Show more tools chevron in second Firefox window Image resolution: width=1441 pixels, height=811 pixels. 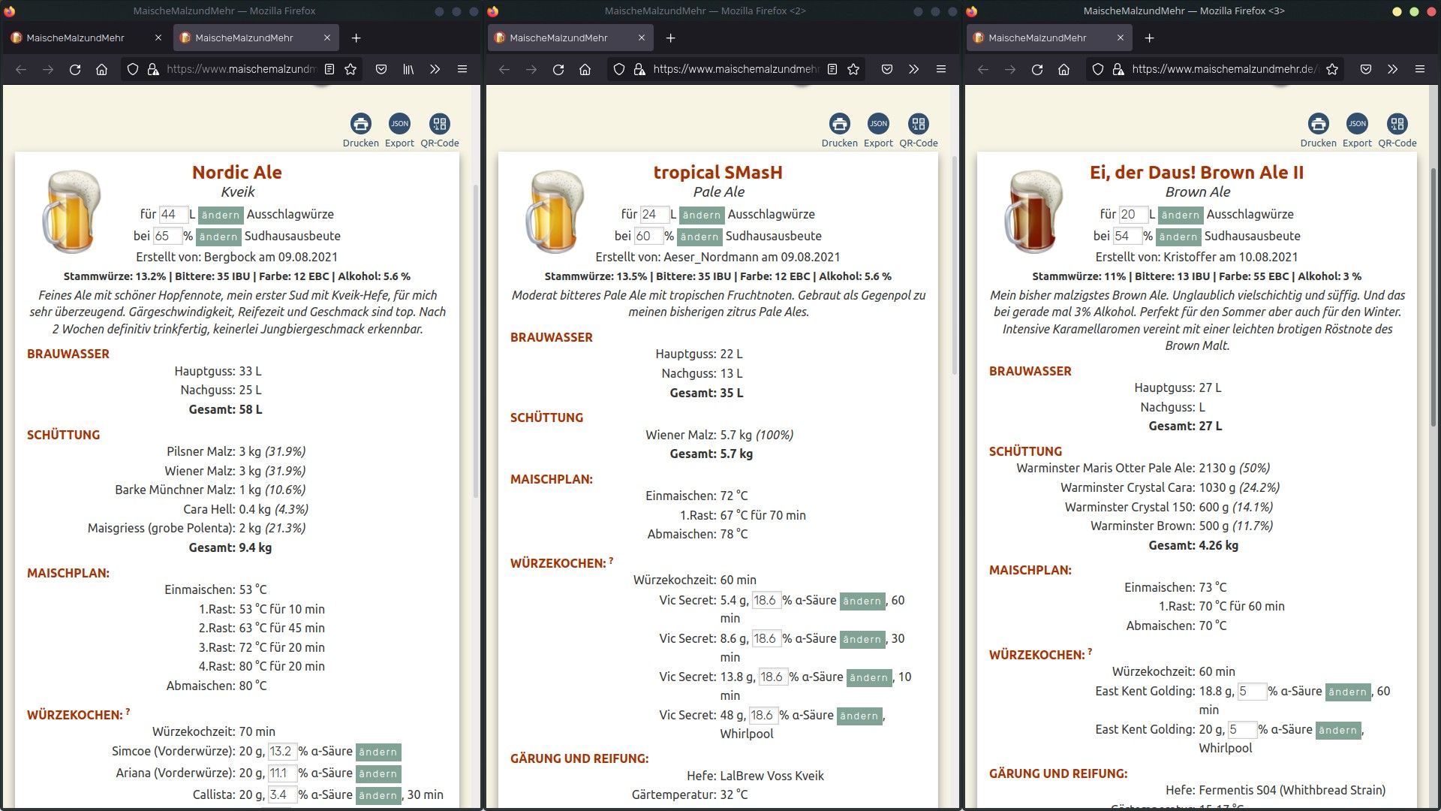914,69
